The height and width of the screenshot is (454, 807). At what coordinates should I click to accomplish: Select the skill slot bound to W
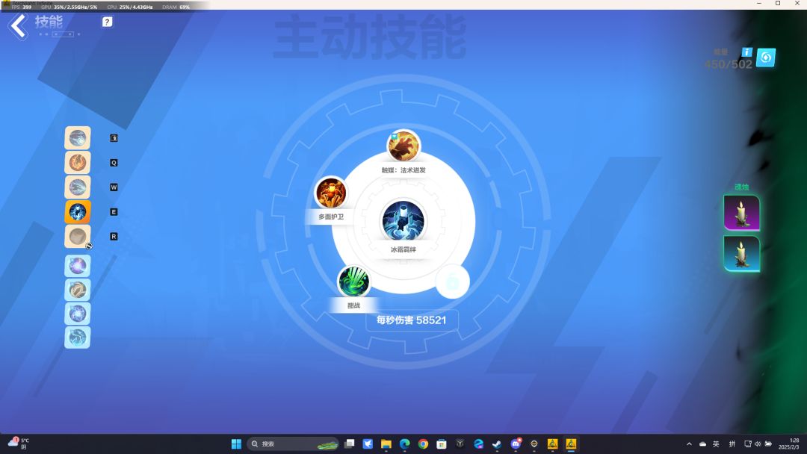click(x=77, y=187)
